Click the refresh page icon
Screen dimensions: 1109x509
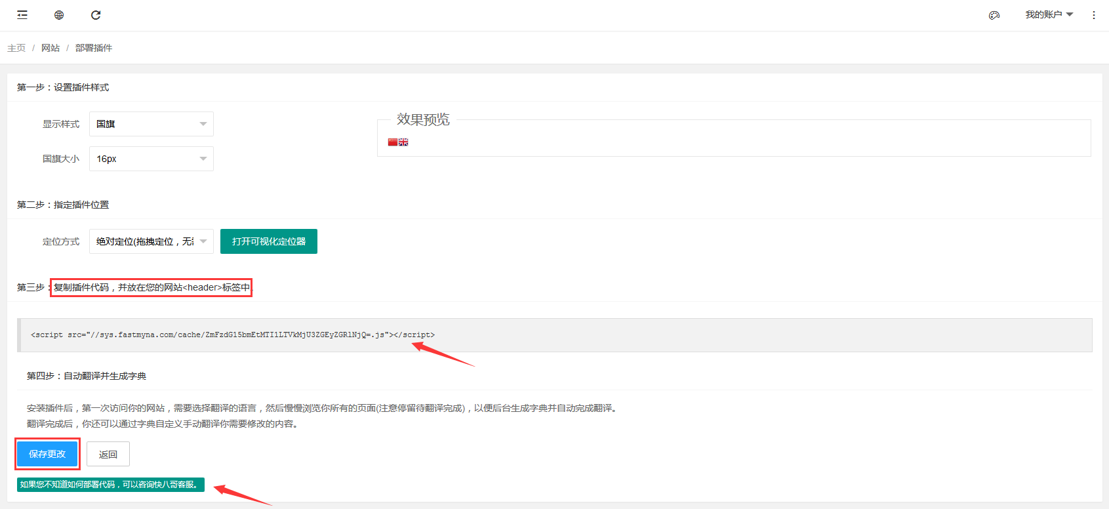pyautogui.click(x=96, y=15)
